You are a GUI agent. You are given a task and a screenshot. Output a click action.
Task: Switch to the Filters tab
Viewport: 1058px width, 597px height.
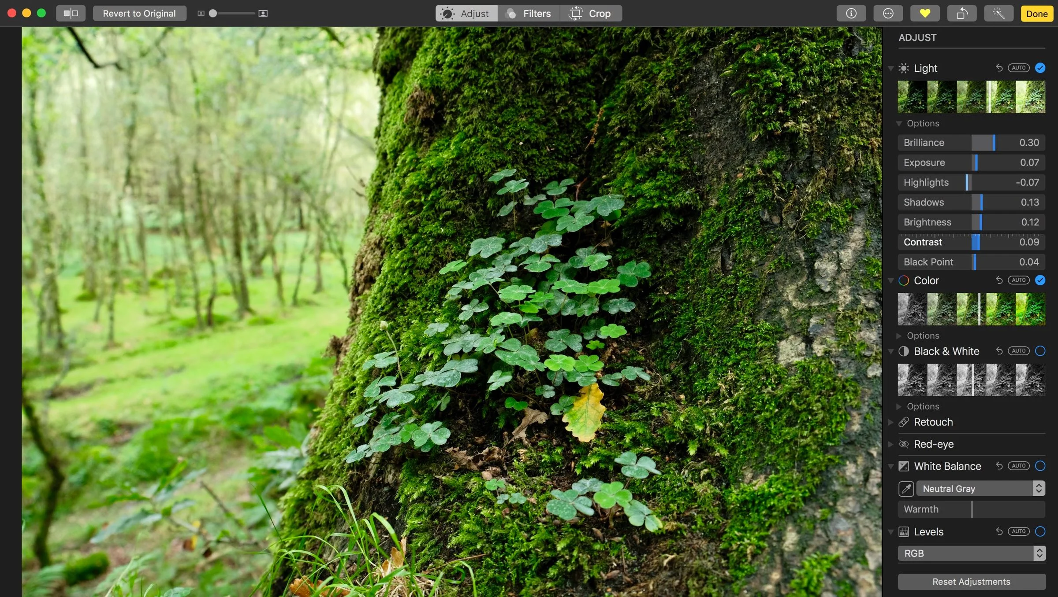point(529,13)
